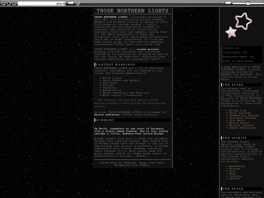
Task: Open Rene spirit link
Action: pos(232,174)
